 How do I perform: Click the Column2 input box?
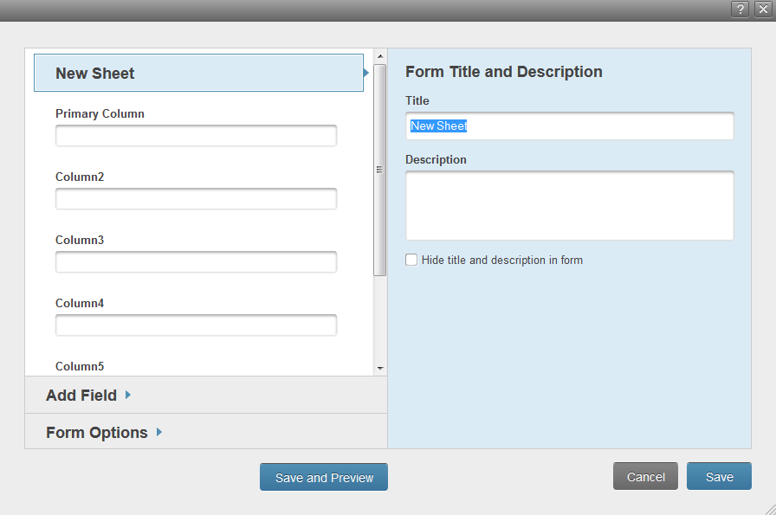[x=196, y=198]
